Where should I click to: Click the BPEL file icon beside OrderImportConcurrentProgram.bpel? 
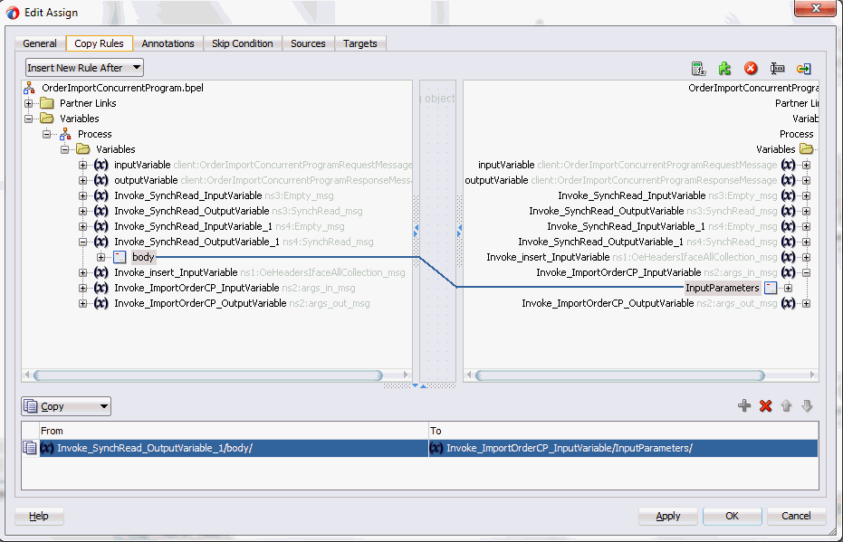pos(29,88)
